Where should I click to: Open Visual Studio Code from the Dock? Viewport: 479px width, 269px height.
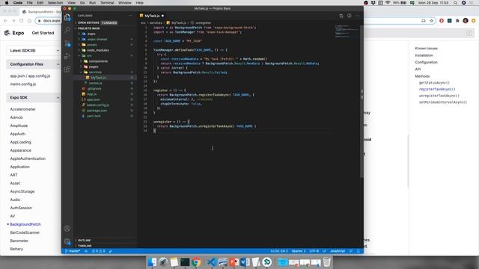pos(211,262)
